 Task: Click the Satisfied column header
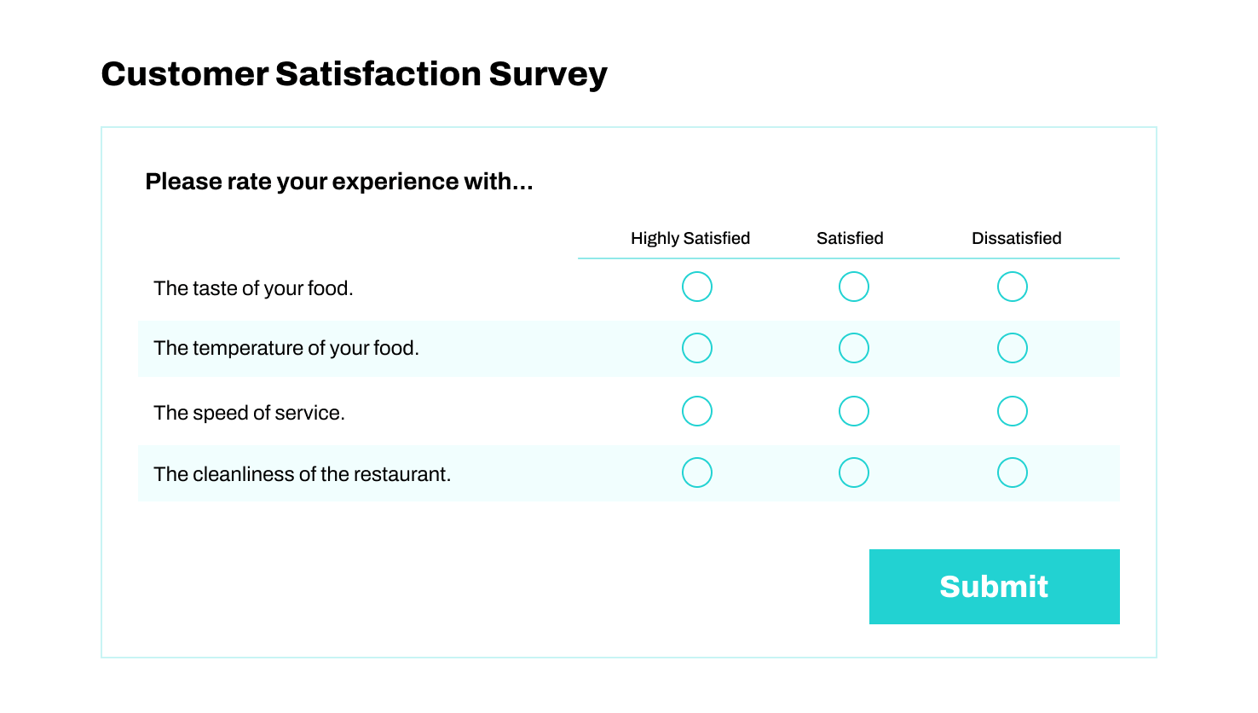pos(849,239)
